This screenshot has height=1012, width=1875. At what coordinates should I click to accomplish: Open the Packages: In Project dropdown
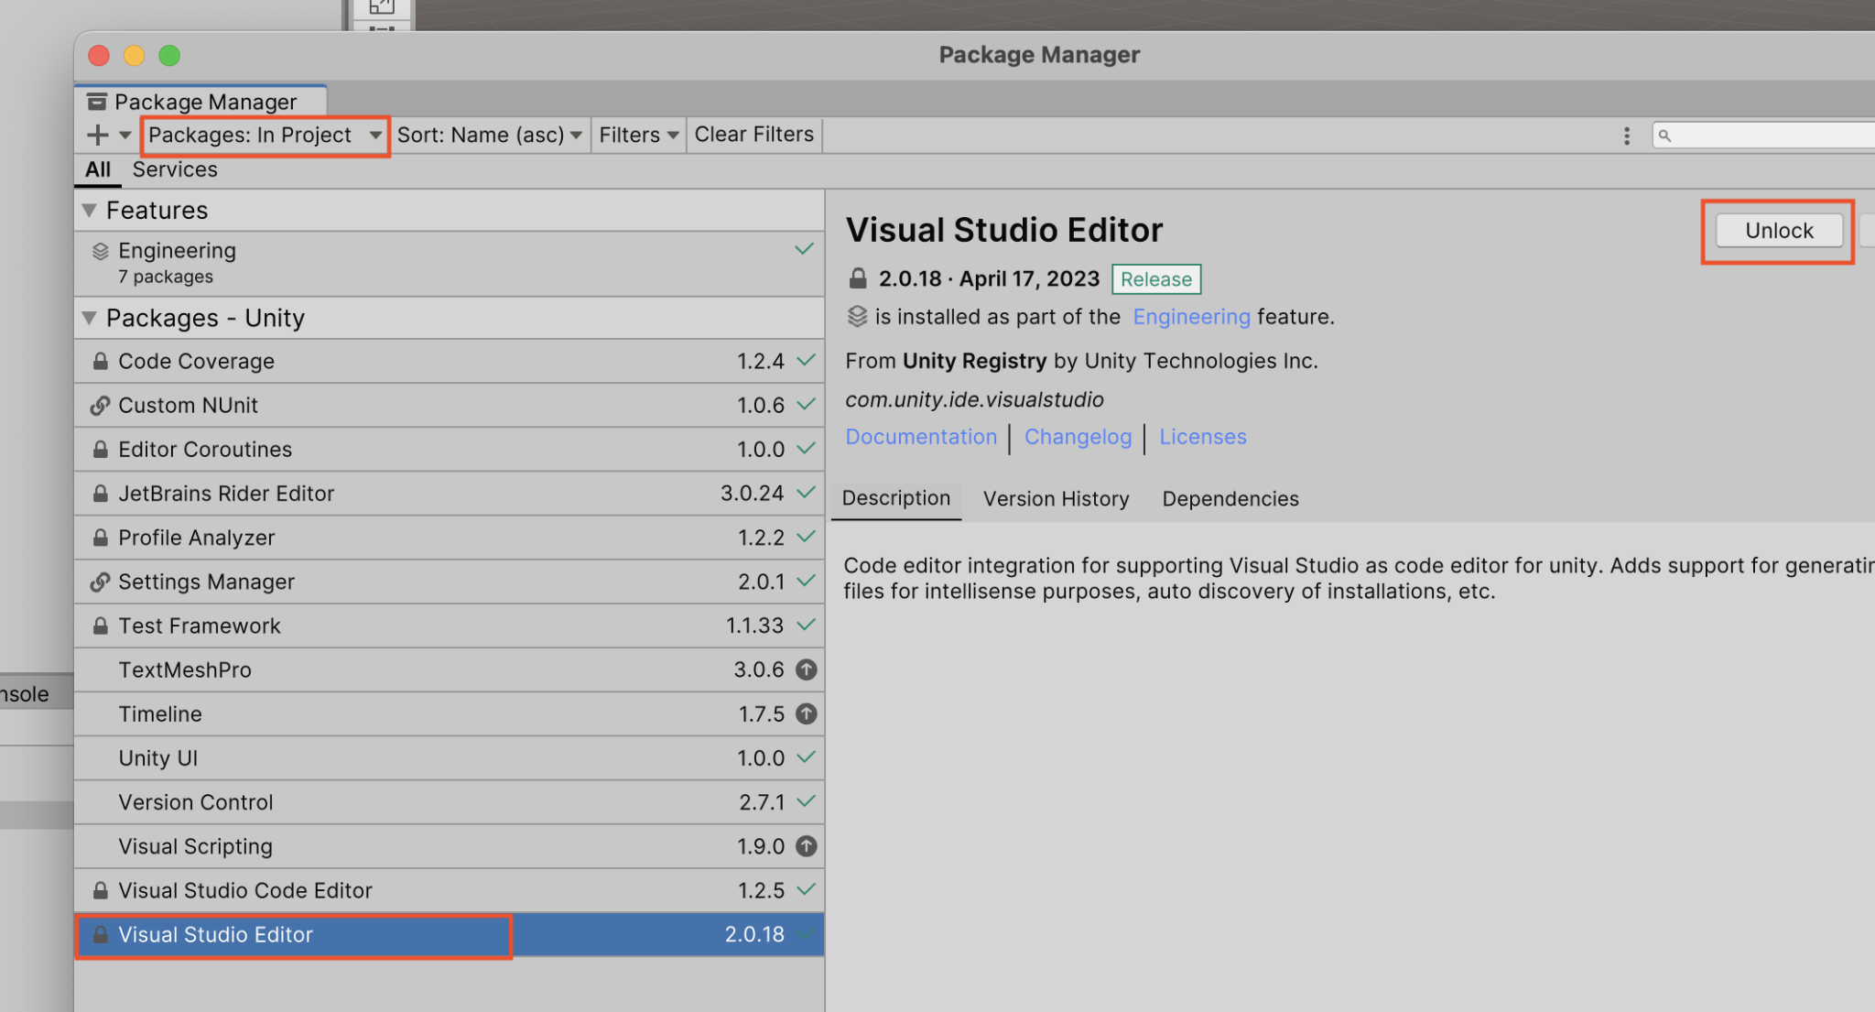click(x=264, y=135)
